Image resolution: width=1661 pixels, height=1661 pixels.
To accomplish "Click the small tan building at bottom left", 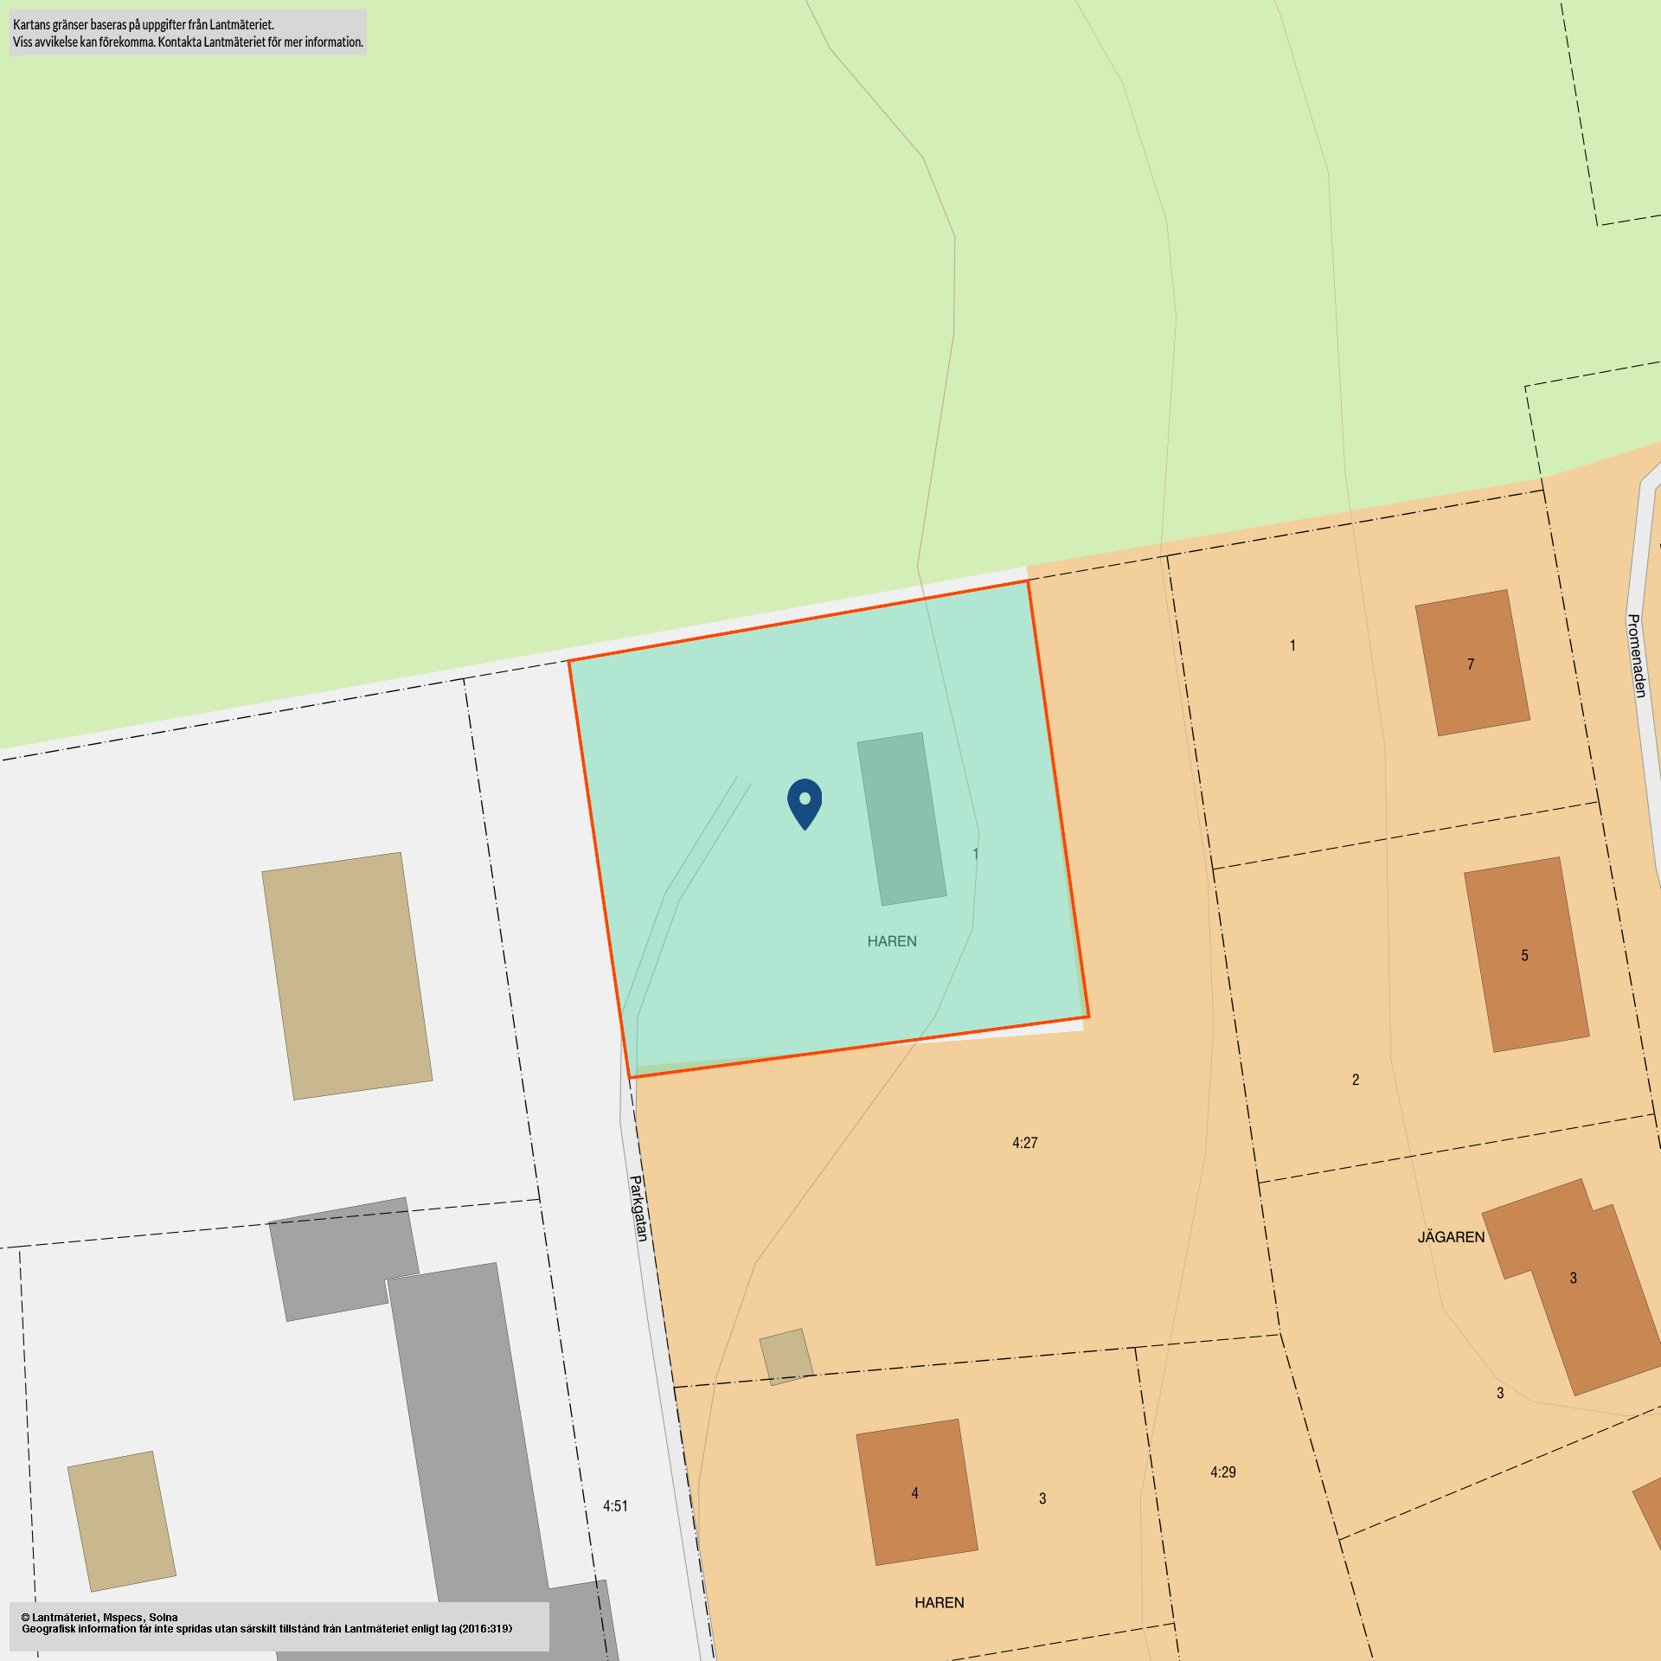I will (x=122, y=1521).
